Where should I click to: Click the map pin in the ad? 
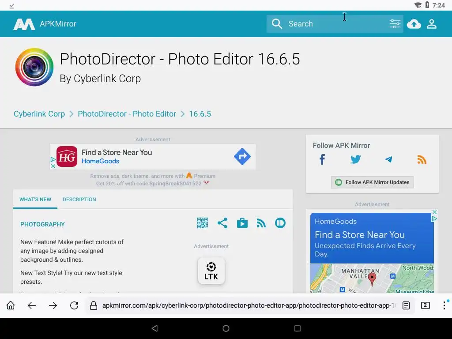372,279
